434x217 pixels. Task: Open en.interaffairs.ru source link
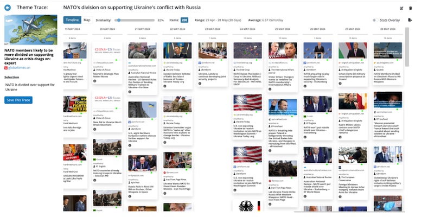pos(280,63)
